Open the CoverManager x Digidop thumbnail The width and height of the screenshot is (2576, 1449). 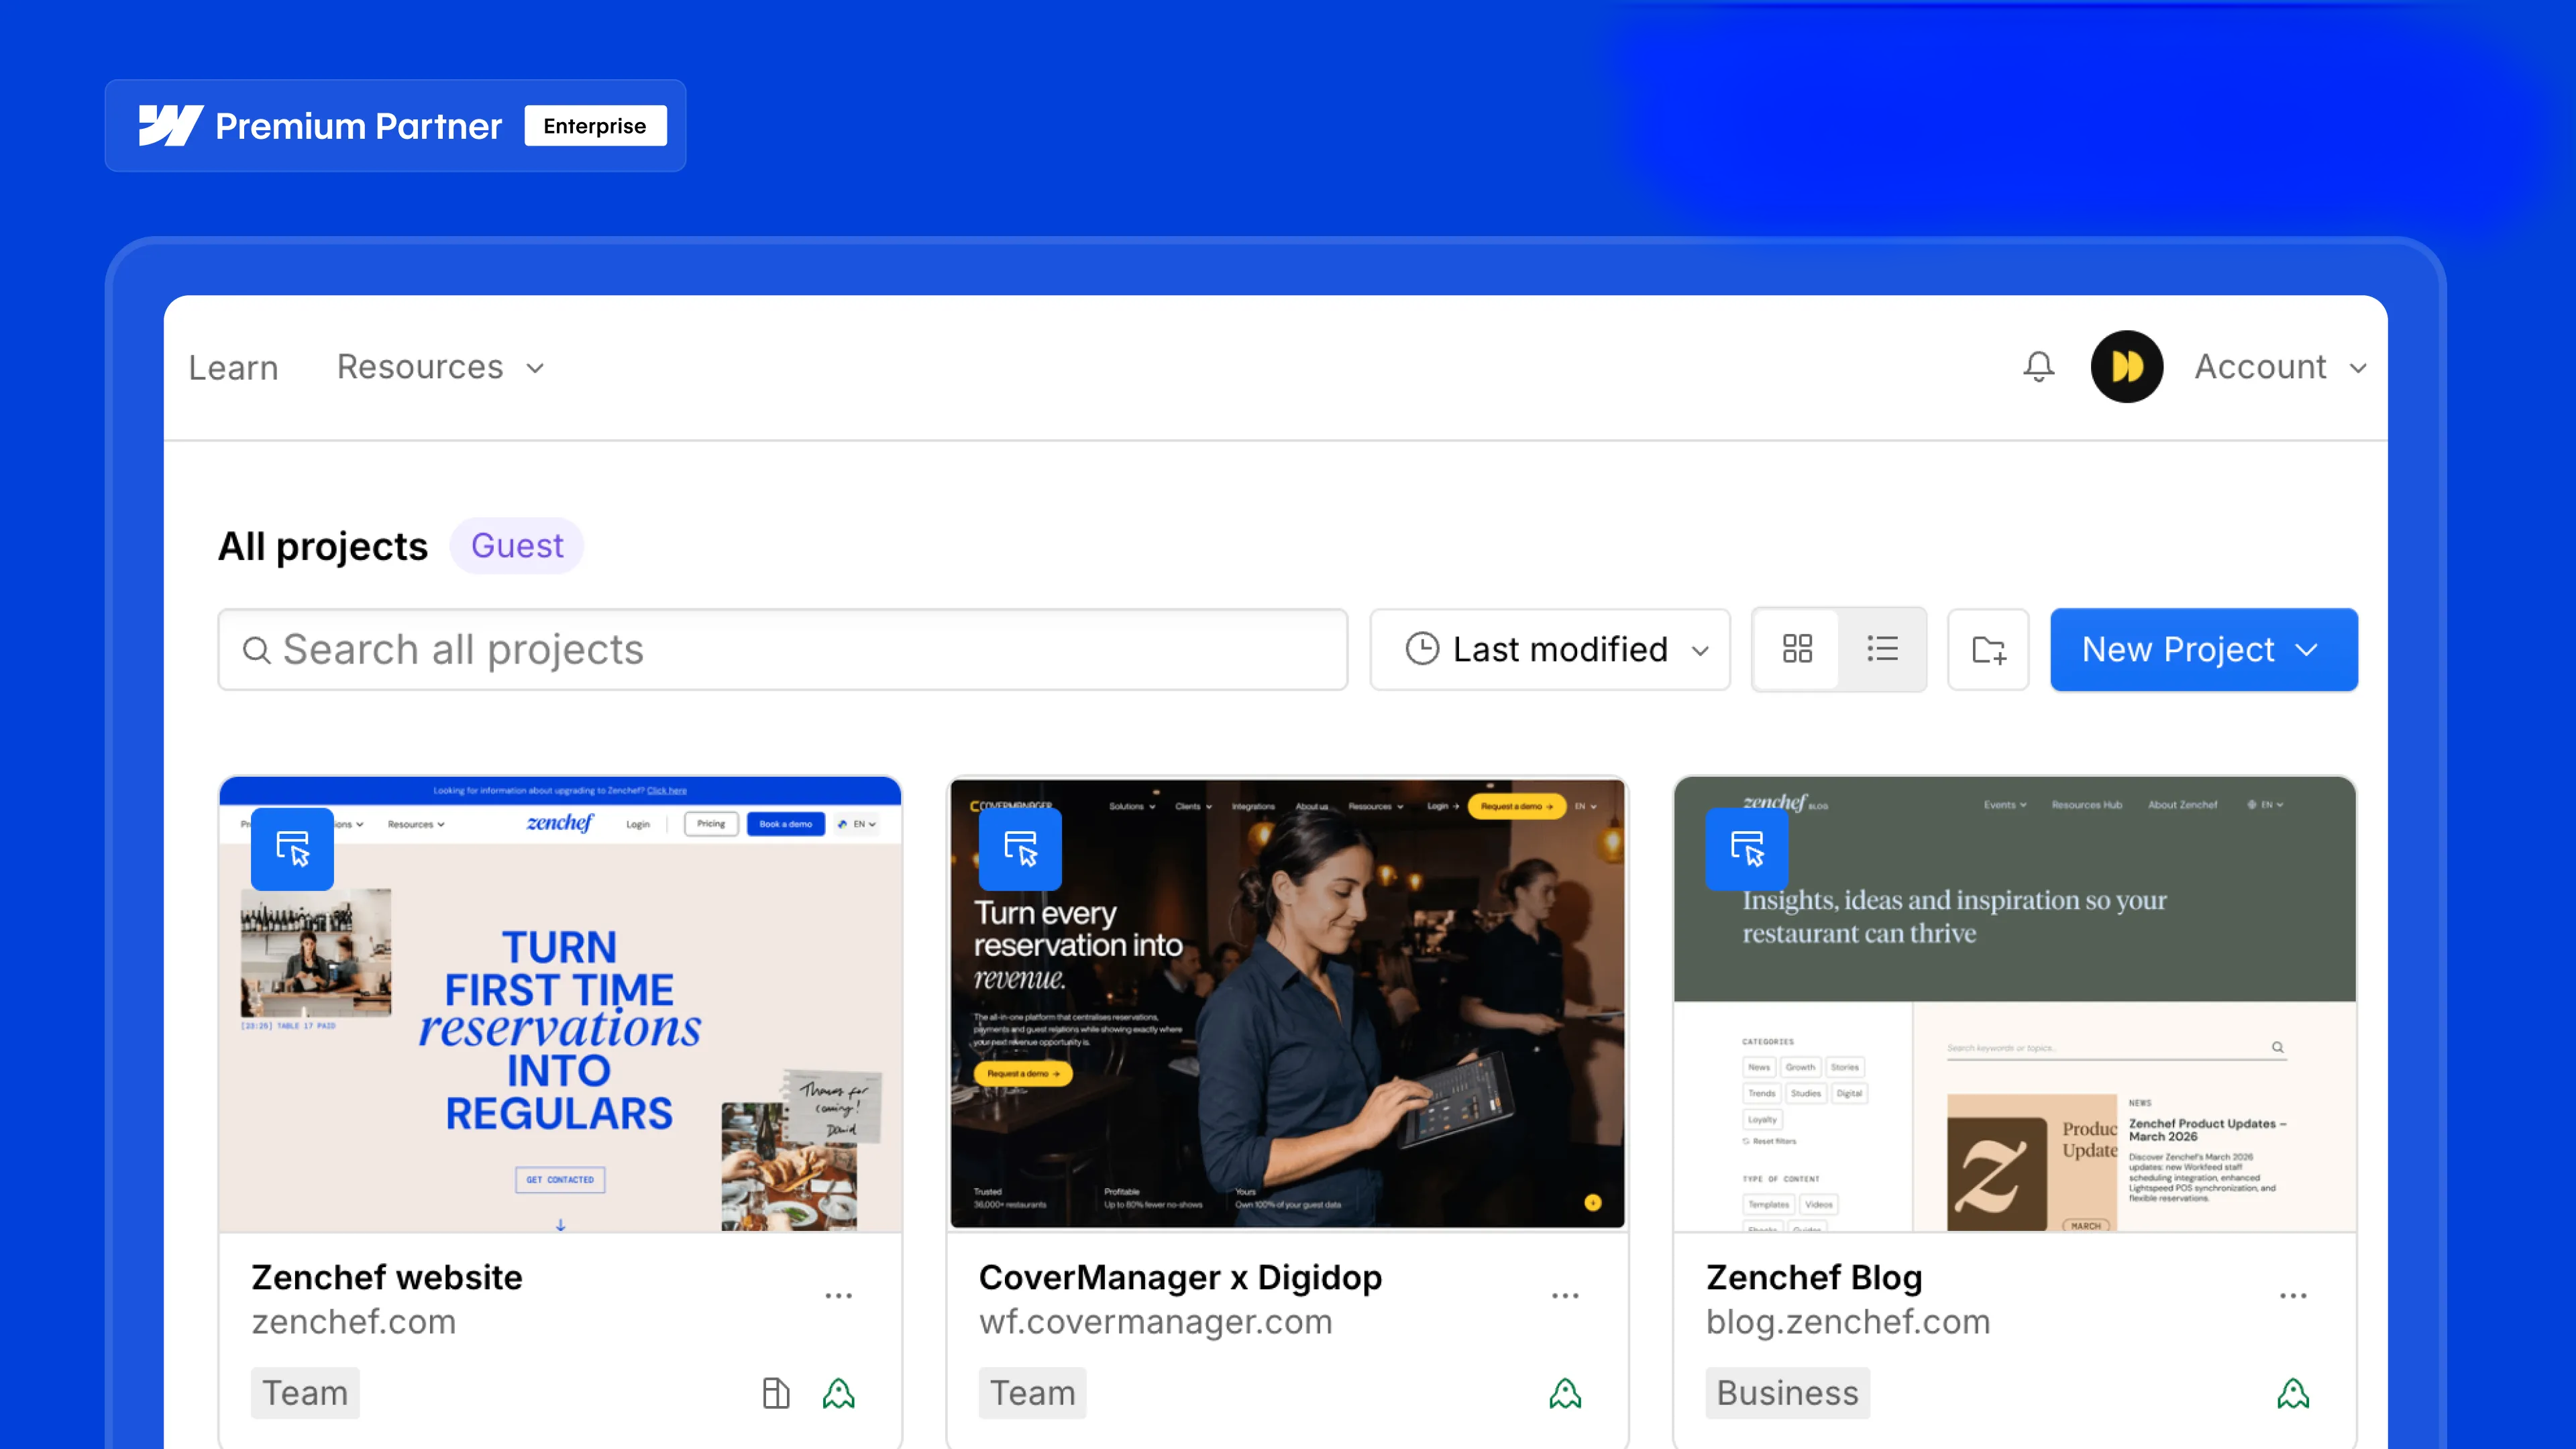pos(1287,1003)
